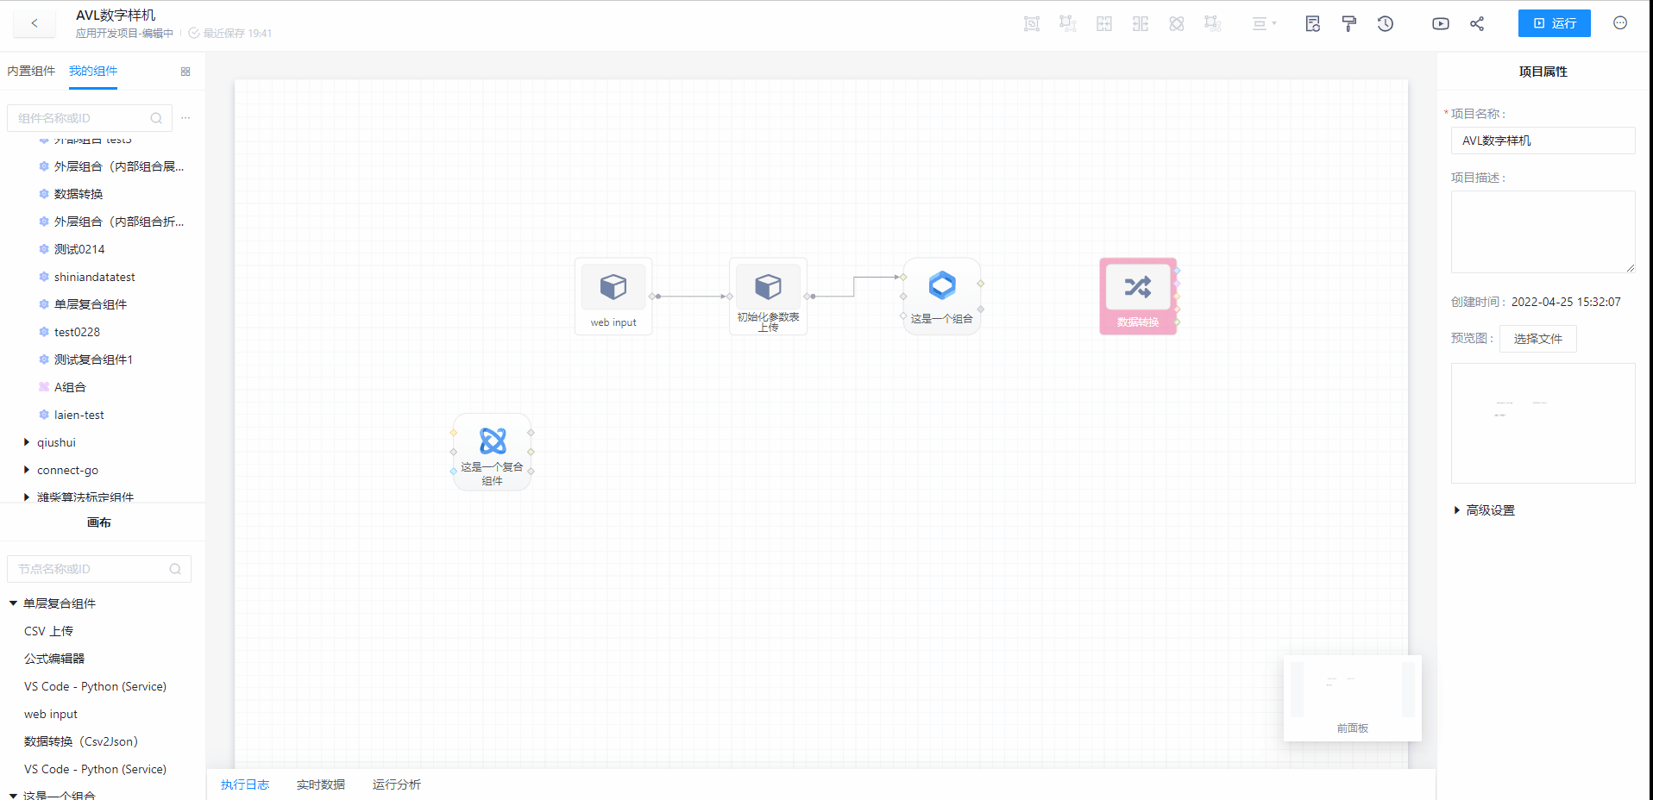The height and width of the screenshot is (800, 1653).
Task: Open the version history clock icon
Action: tap(1386, 24)
